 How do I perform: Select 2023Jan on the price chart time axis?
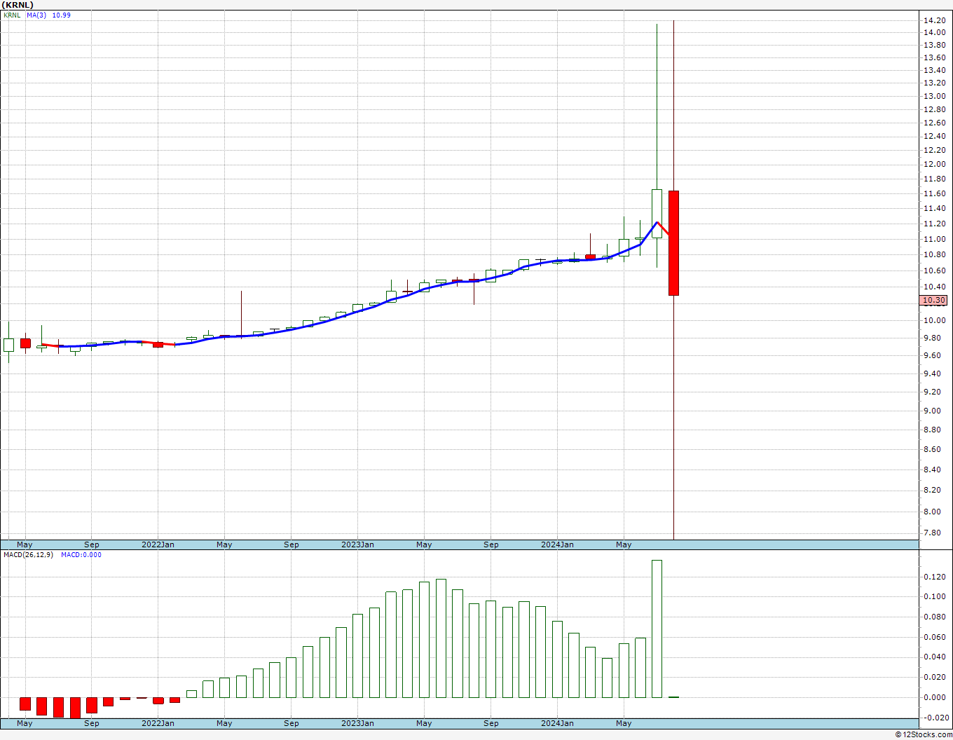(357, 544)
